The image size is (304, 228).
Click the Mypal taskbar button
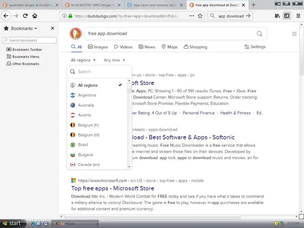pyautogui.click(x=75, y=224)
